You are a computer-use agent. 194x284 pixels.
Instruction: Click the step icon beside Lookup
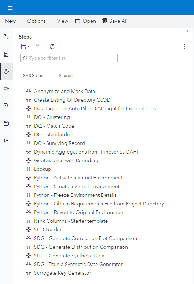coord(28,169)
